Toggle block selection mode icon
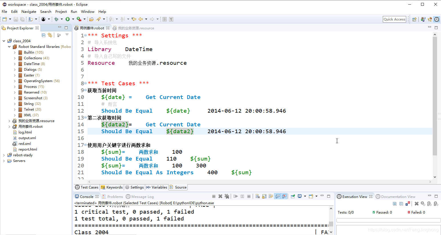Image resolution: width=441 pixels, height=235 pixels. pyautogui.click(x=165, y=19)
